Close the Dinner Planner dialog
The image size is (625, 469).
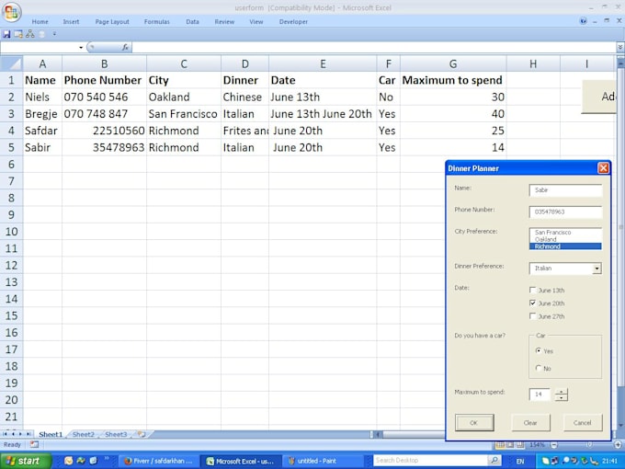(603, 168)
